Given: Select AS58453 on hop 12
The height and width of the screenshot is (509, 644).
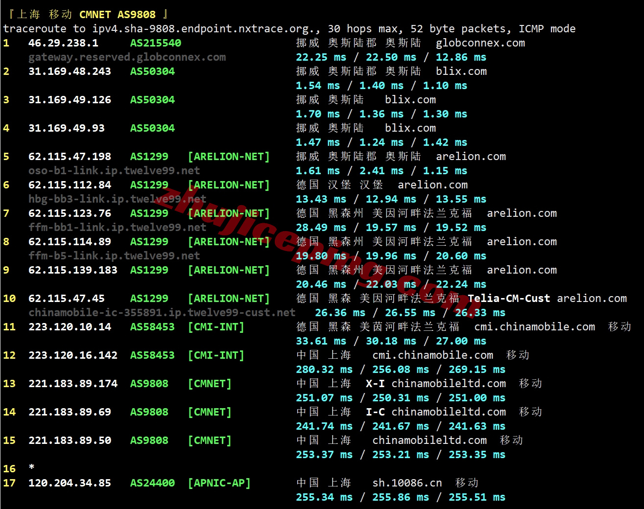Looking at the screenshot, I should tap(152, 355).
